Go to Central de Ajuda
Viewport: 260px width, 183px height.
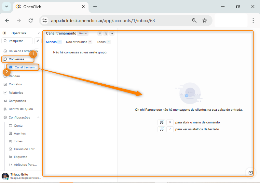[x=20, y=109]
